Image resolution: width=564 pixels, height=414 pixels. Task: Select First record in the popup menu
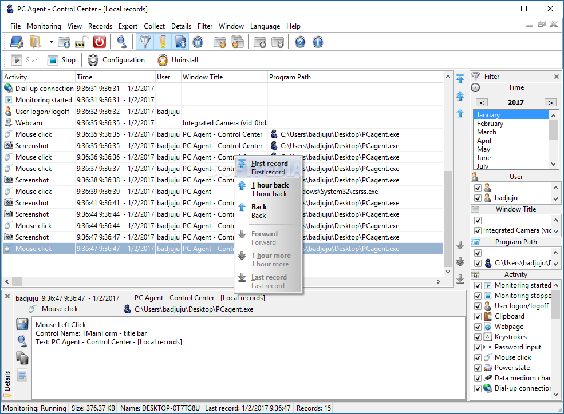pos(269,168)
